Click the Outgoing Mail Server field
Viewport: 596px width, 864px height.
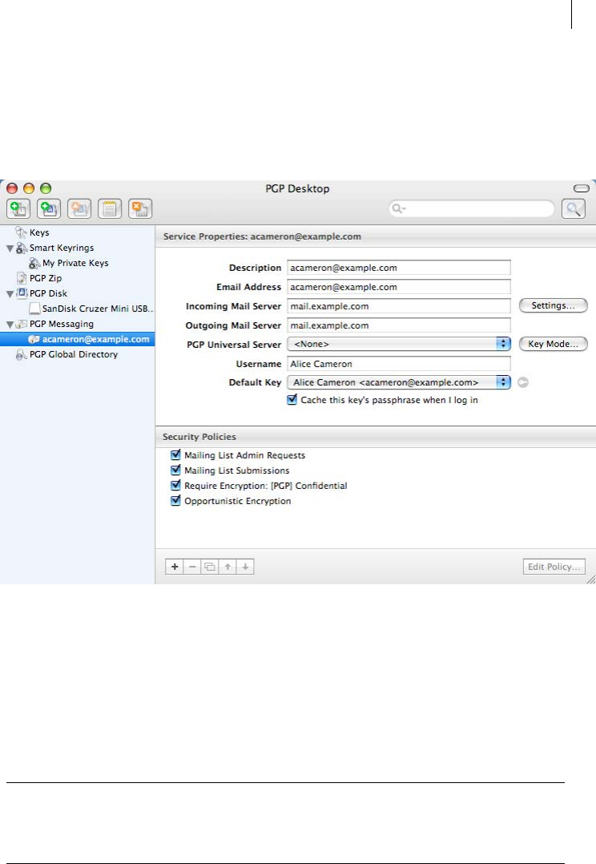point(399,325)
